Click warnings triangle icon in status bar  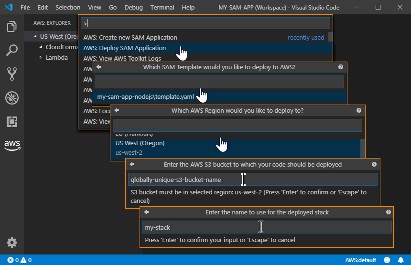[23, 260]
